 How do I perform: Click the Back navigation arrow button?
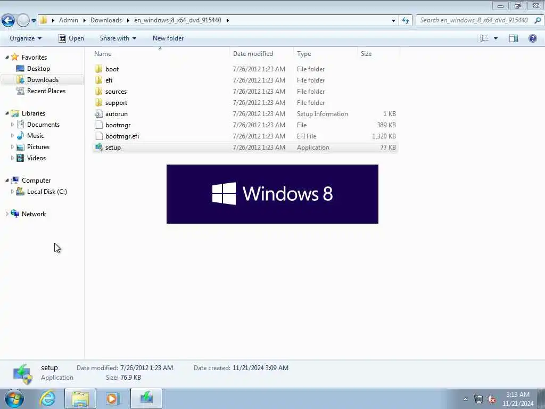coord(8,20)
